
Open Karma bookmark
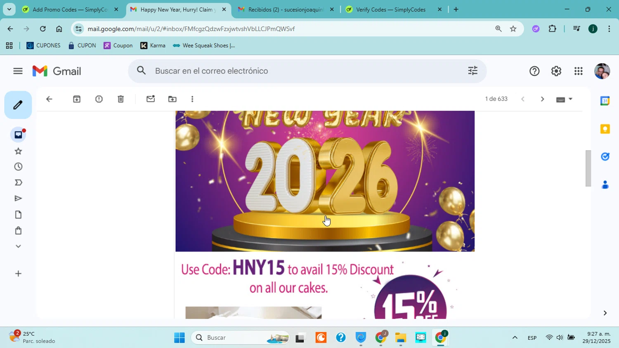[153, 45]
